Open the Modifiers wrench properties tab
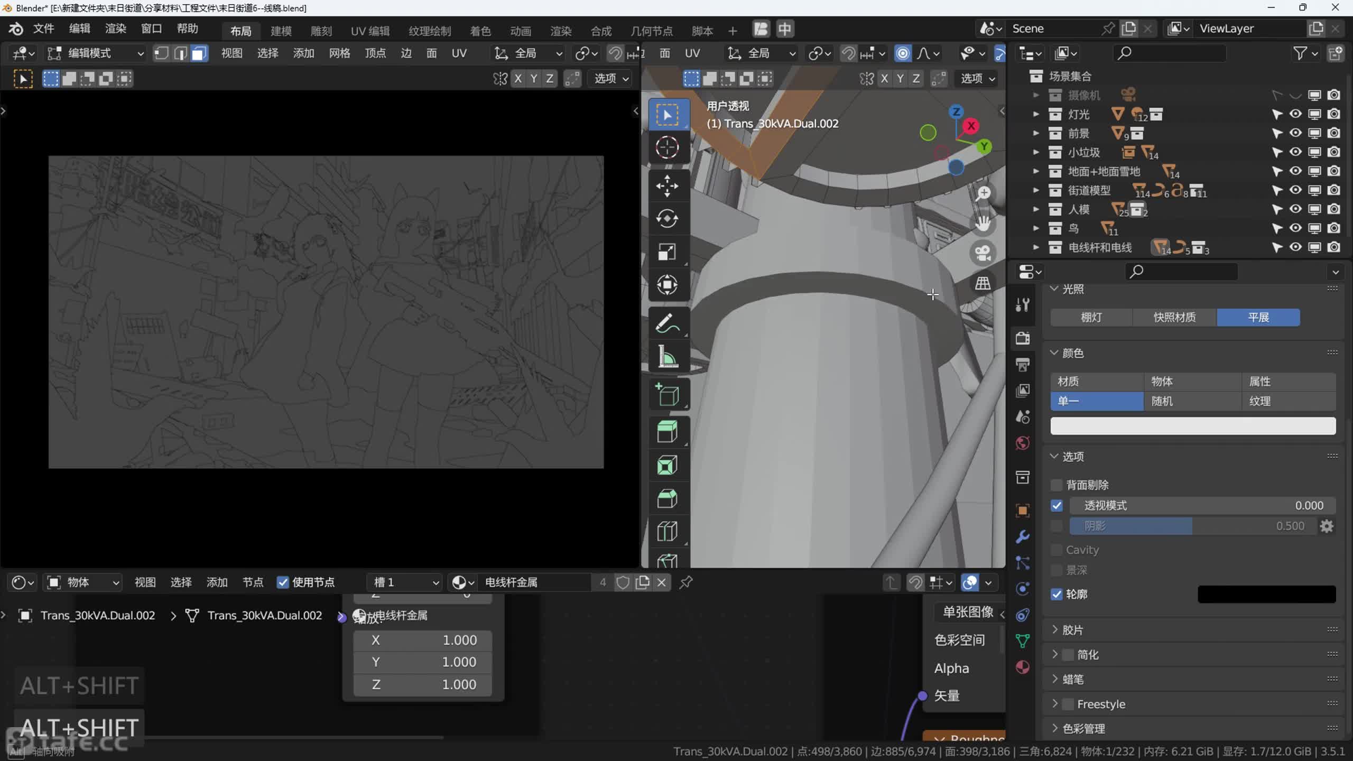 tap(1023, 537)
